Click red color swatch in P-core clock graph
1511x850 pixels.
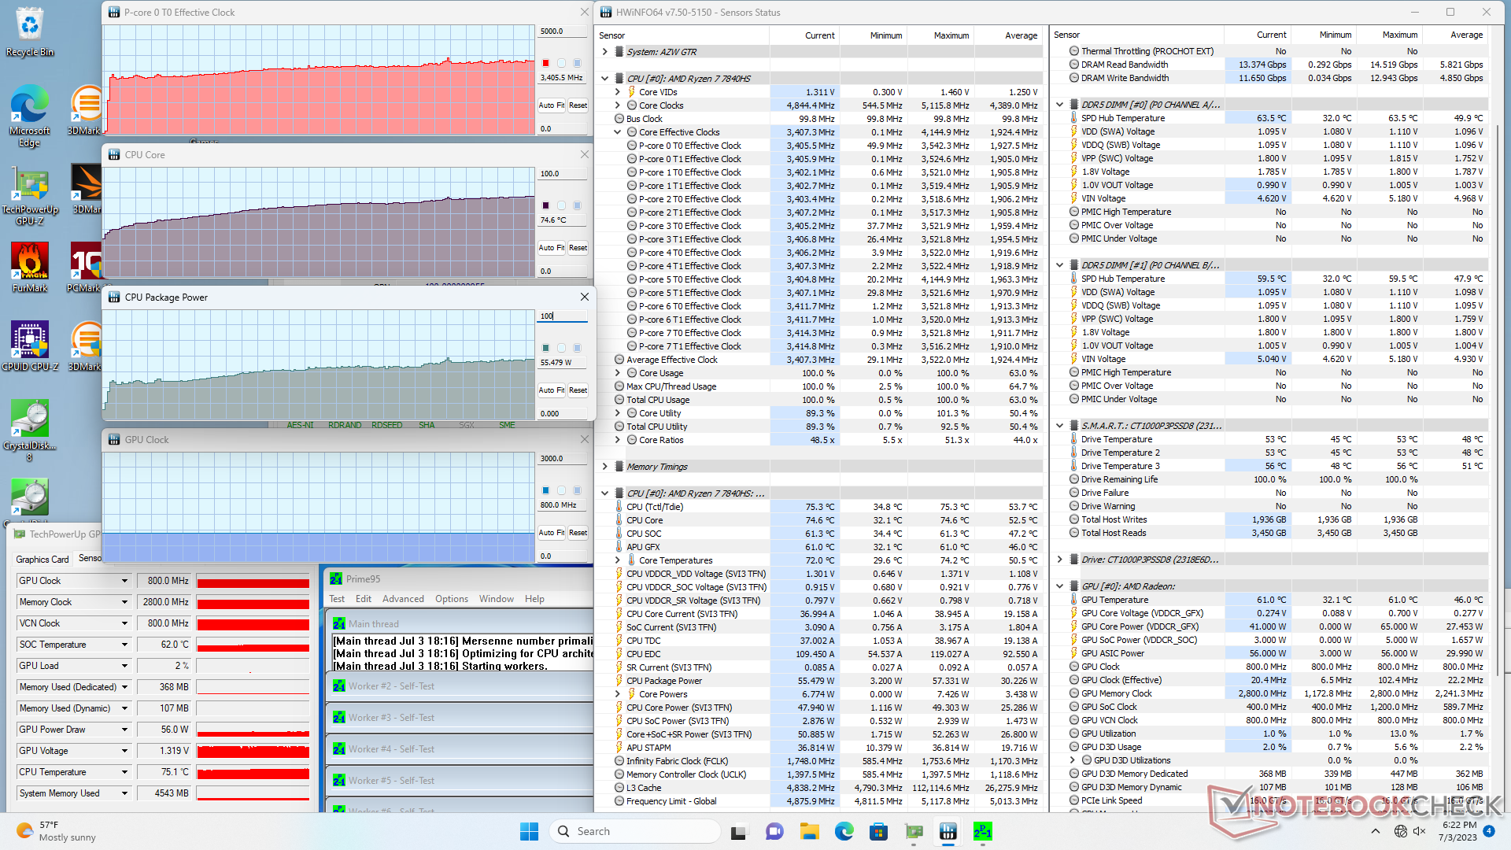coord(545,63)
